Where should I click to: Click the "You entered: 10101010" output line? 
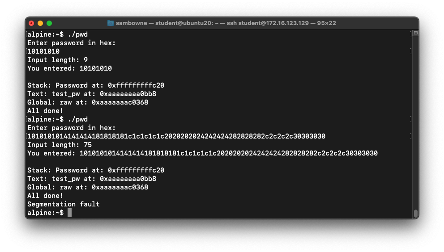click(x=69, y=68)
